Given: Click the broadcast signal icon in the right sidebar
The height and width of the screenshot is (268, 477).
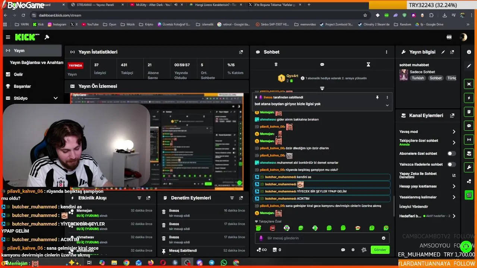Looking at the screenshot, I should (469, 140).
